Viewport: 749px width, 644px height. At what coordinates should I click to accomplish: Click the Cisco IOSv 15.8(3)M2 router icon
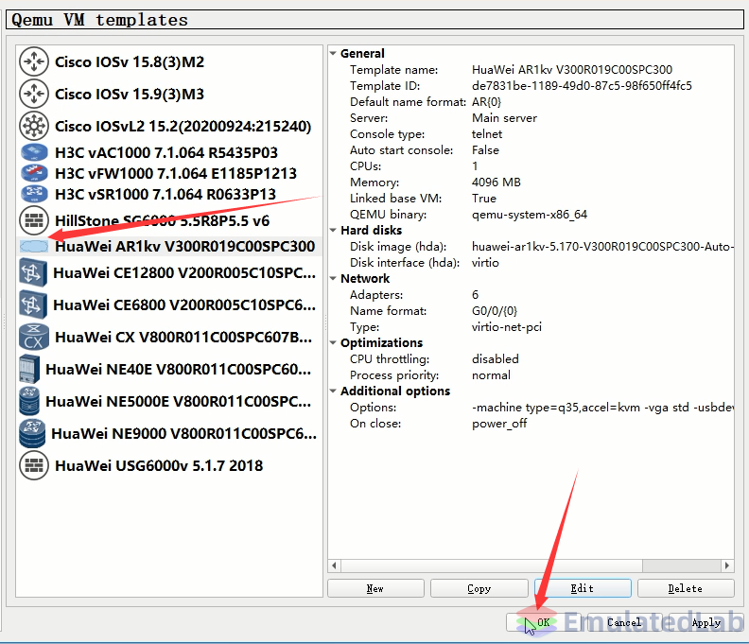(x=34, y=61)
